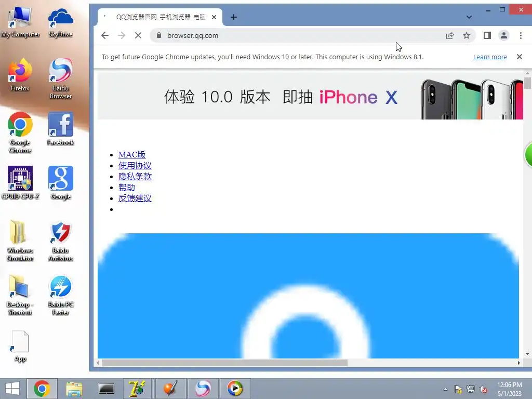Open Chrome's side panel
The height and width of the screenshot is (399, 532).
(x=487, y=35)
